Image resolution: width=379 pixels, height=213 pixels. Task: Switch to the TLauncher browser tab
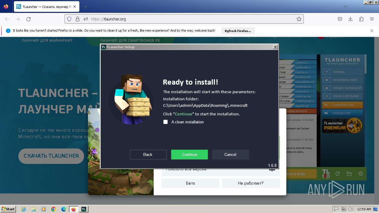point(47,7)
